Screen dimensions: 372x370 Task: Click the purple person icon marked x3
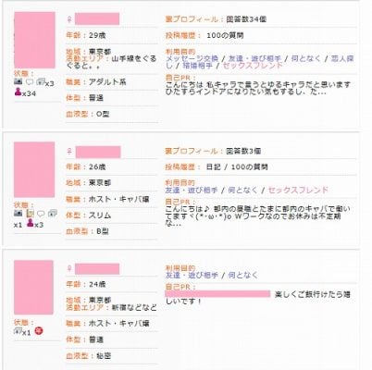click(x=30, y=223)
